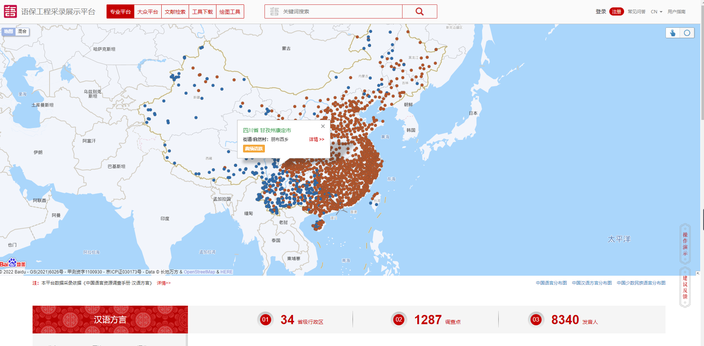Screen dimensions: 704x346
Task: Open the CN language dropdown
Action: click(656, 12)
